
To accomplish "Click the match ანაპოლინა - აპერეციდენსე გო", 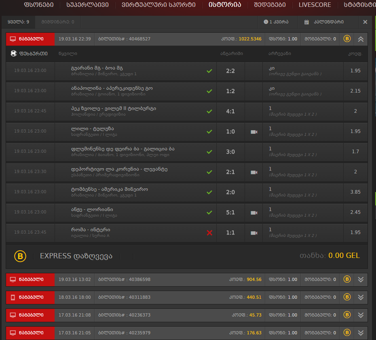I will tap(112, 88).
